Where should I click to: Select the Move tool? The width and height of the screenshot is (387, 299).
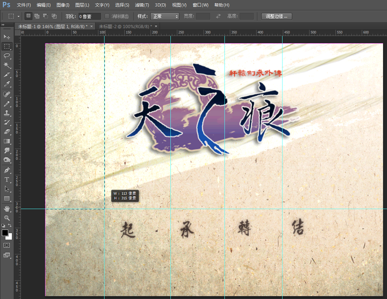(6, 37)
